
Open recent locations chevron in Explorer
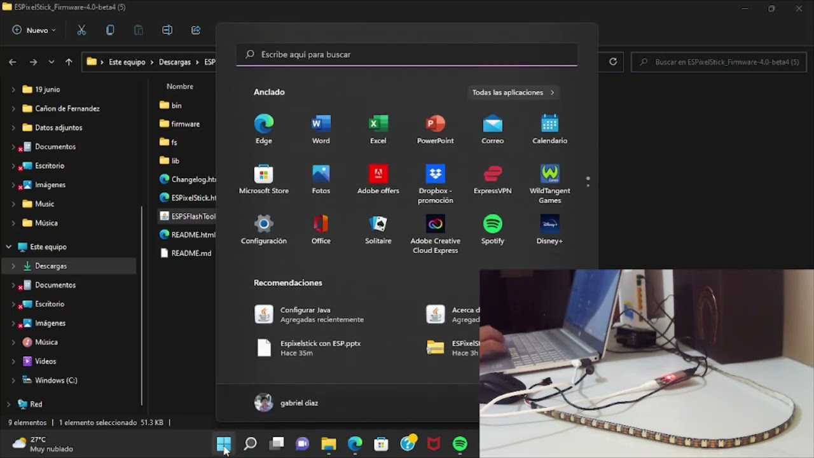(51, 62)
